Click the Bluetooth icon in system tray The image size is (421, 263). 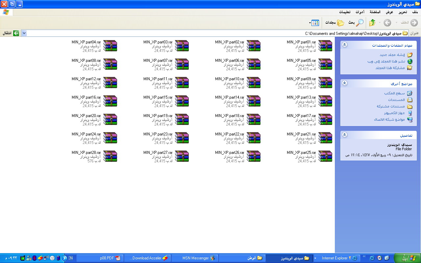coord(34,258)
